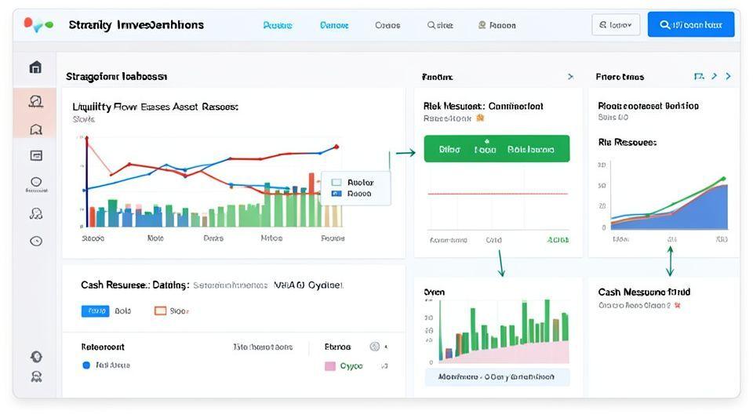Click the colorful app logo in the top-left
The image size is (753, 414).
[38, 25]
